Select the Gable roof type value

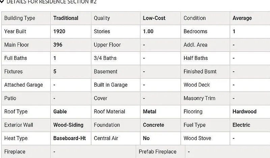tap(60, 112)
